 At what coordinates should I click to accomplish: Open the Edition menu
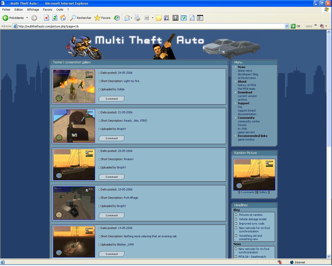pyautogui.click(x=19, y=10)
